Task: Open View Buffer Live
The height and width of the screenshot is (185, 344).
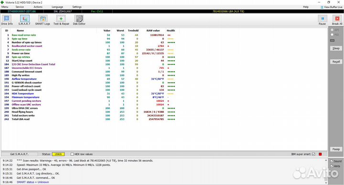Action: [x=331, y=7]
